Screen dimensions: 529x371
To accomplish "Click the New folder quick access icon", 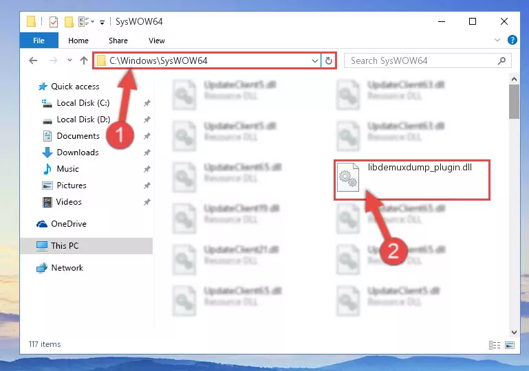I will pyautogui.click(x=69, y=21).
